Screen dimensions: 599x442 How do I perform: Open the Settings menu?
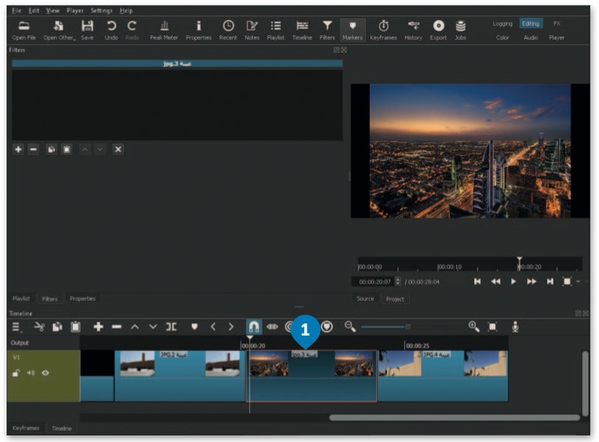click(101, 11)
